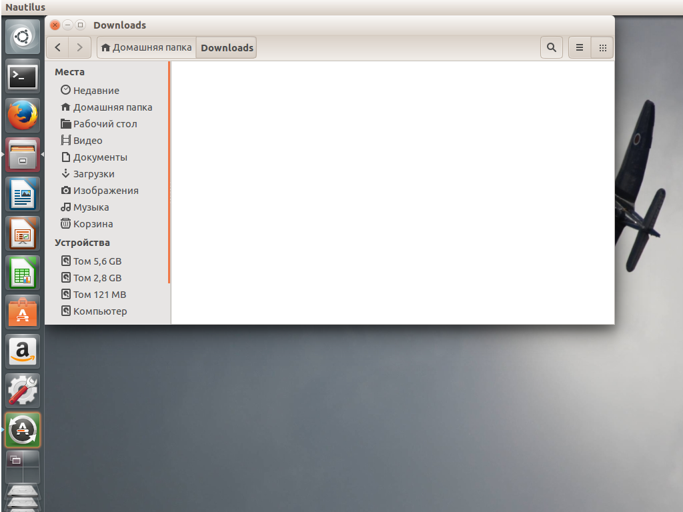Click the drive icon beside Том 5,6 GB

point(66,261)
